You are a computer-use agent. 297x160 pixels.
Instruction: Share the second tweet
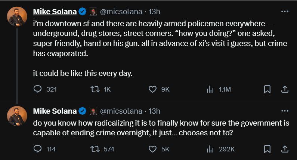coord(284,149)
